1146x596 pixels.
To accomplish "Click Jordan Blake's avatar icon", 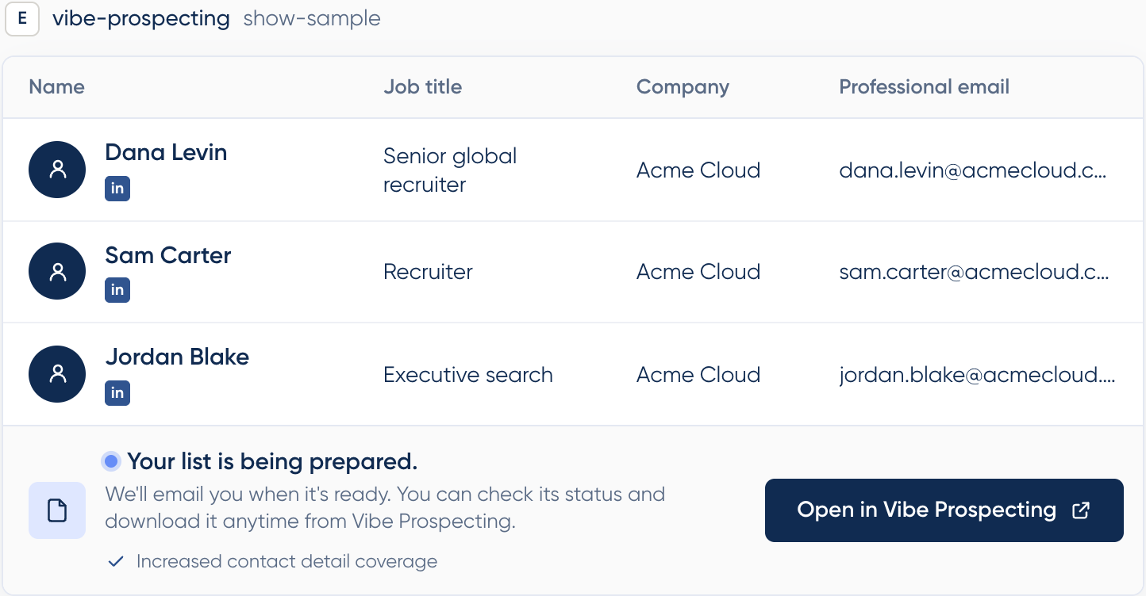I will click(x=57, y=374).
